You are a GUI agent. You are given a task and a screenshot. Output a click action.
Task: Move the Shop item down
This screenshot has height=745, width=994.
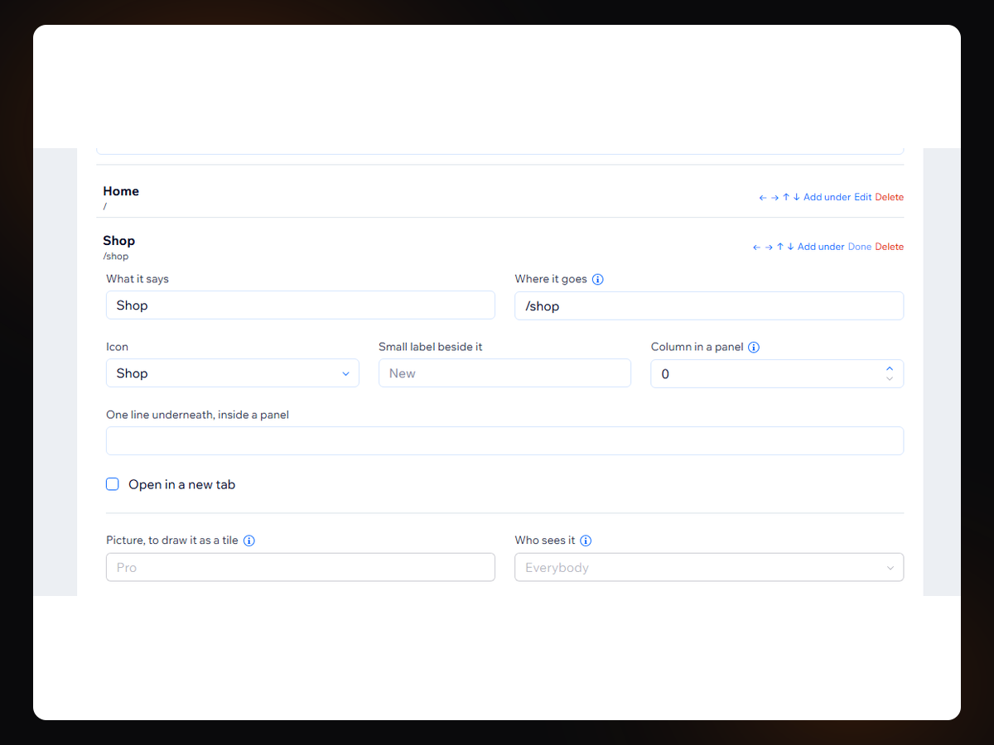point(790,247)
